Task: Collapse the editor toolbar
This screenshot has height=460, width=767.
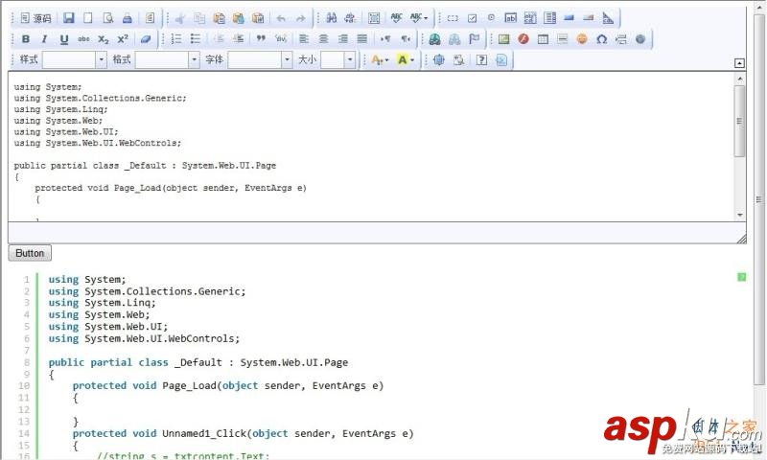Action: pyautogui.click(x=739, y=63)
